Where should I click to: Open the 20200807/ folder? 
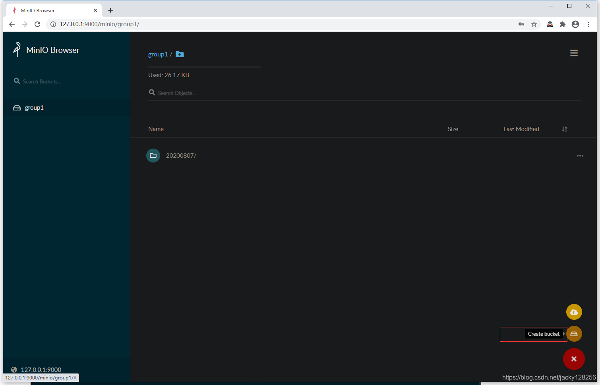coord(181,156)
